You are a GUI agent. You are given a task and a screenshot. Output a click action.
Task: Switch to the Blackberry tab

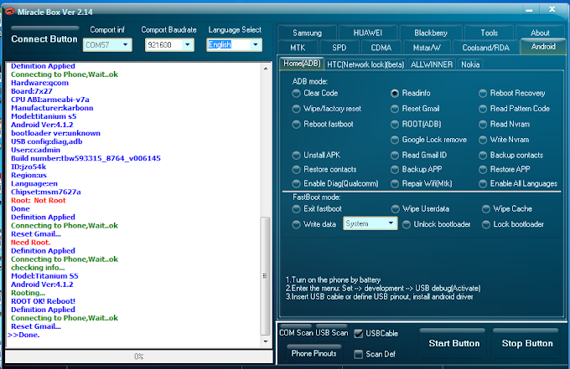[431, 33]
